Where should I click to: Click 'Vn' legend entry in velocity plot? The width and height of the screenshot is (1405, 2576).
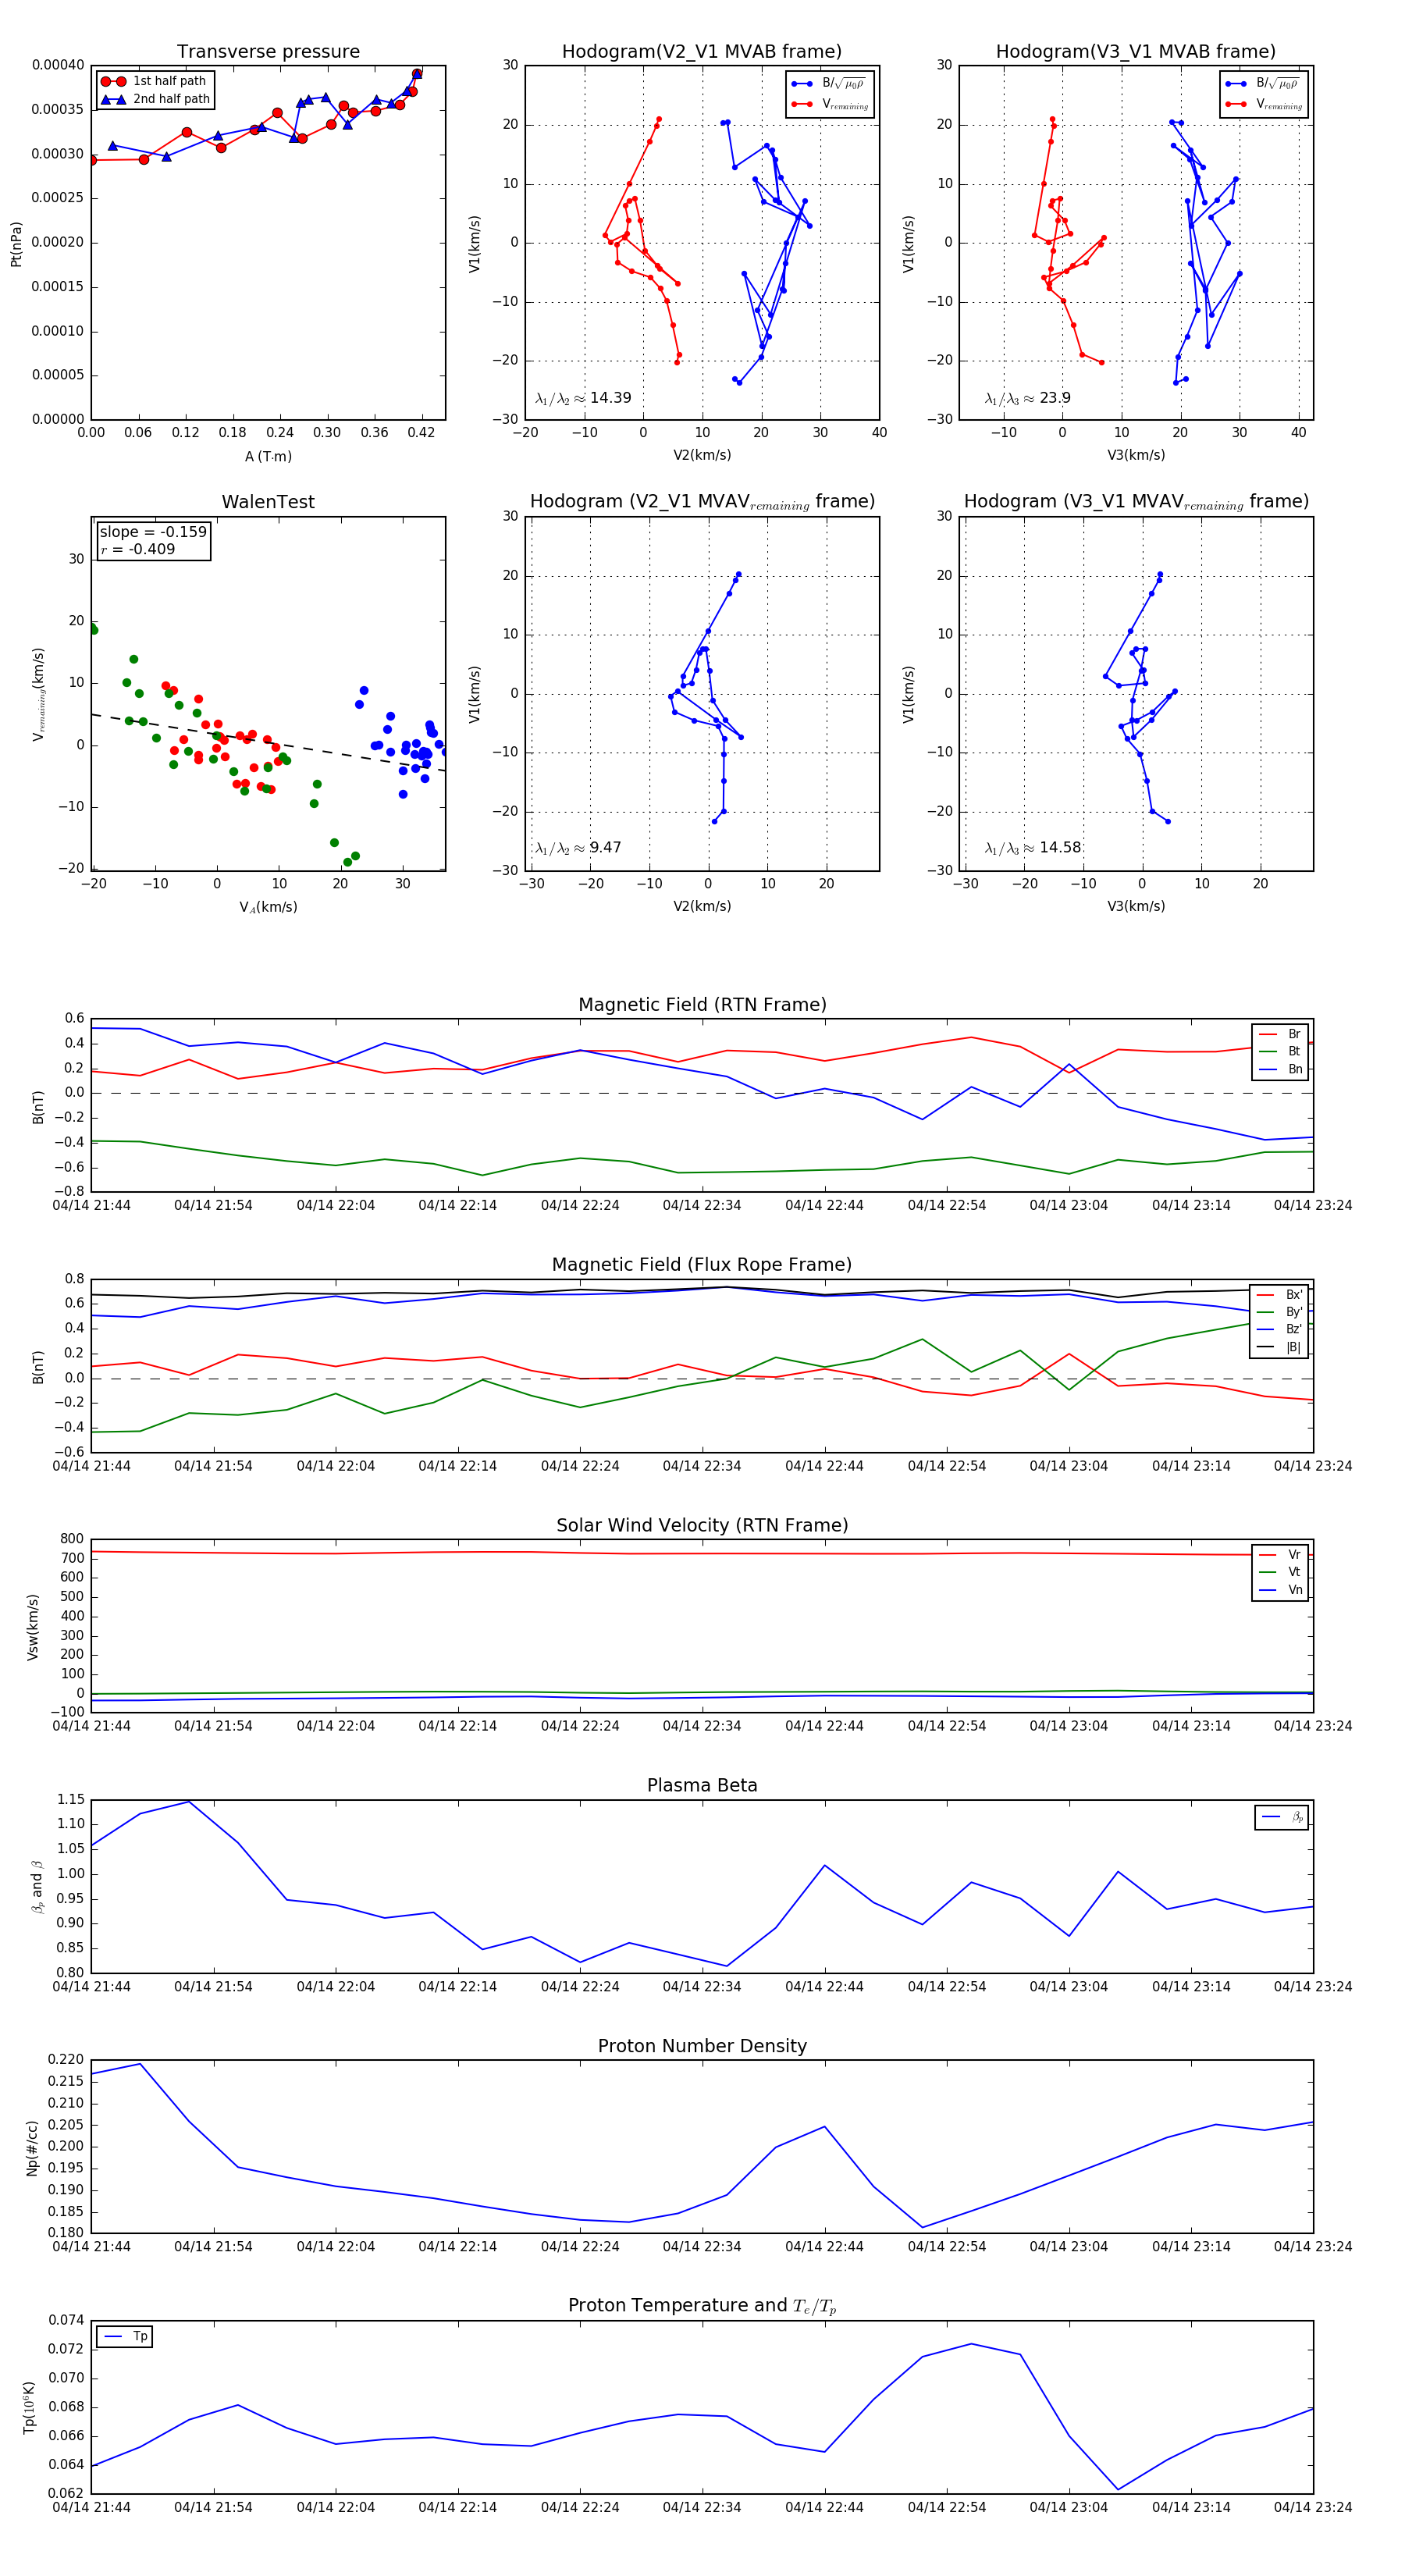tap(1280, 1590)
